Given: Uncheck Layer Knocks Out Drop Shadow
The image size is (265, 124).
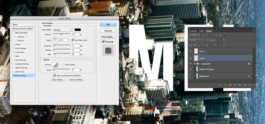Looking at the screenshot, I should point(54,76).
